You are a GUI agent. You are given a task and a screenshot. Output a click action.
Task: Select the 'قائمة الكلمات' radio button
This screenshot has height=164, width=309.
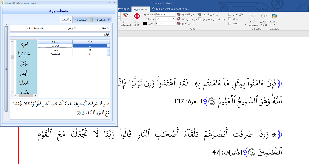42,28
